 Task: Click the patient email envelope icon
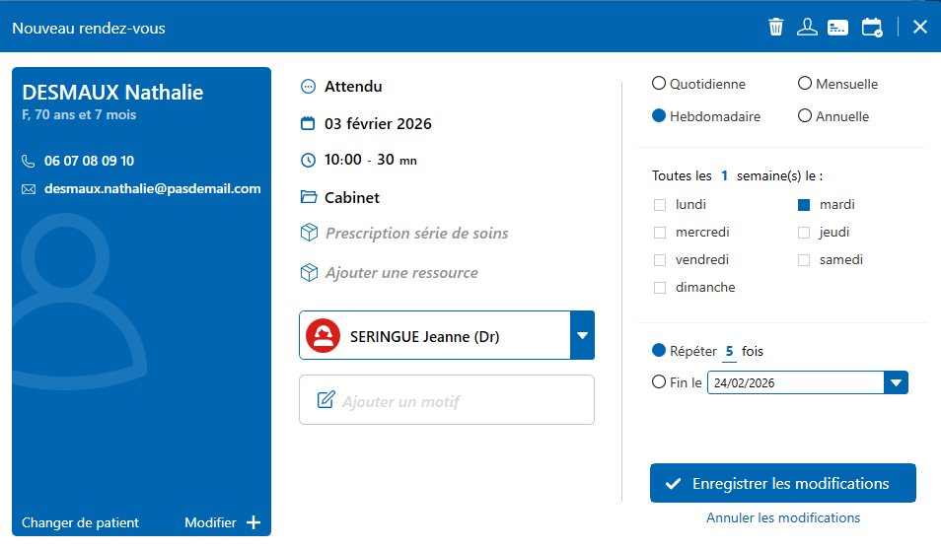29,189
